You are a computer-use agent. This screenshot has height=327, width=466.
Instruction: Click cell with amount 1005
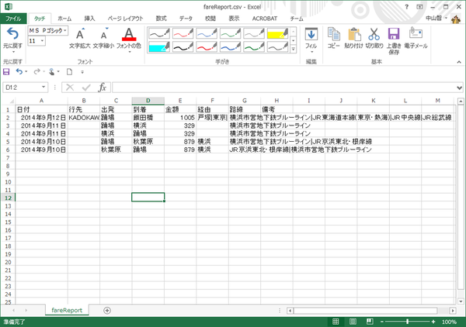[180, 118]
